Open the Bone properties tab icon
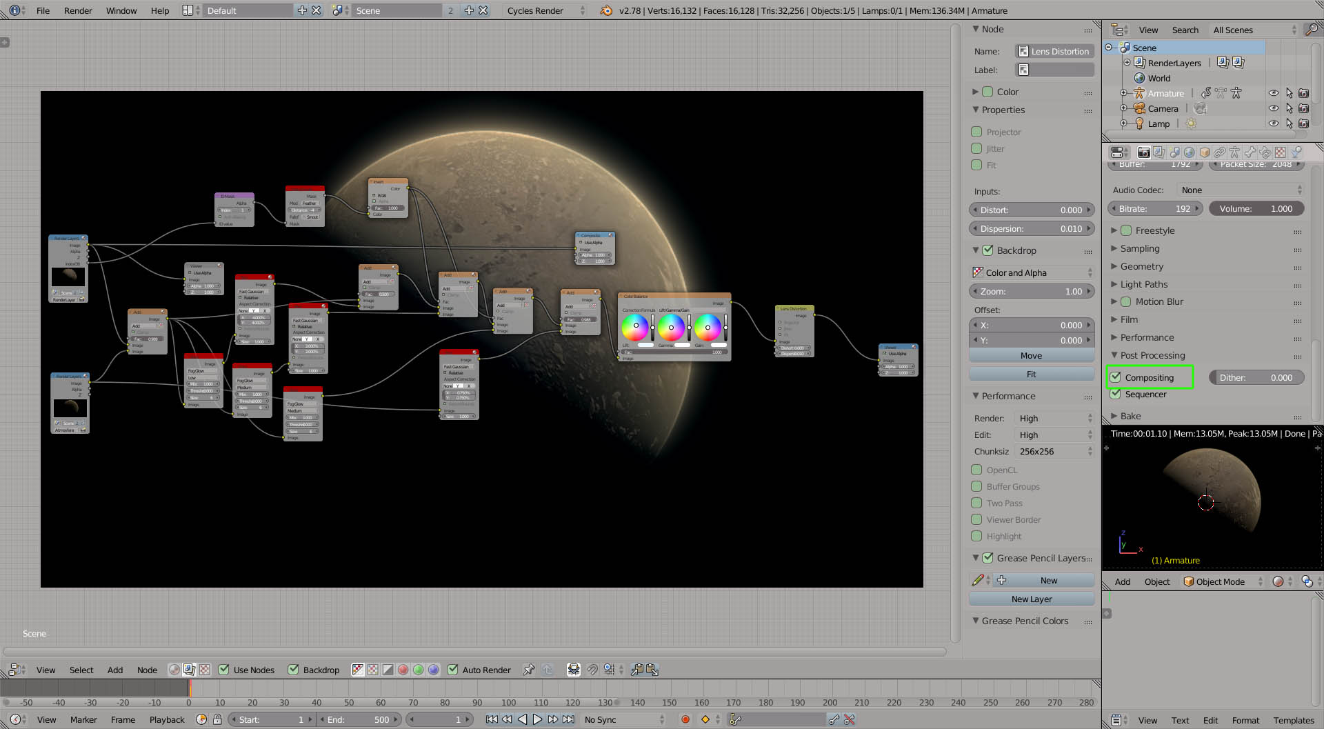Viewport: 1324px width, 729px height. (1250, 152)
